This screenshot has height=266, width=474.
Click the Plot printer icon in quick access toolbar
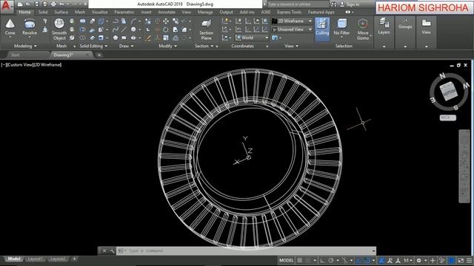[53, 4]
